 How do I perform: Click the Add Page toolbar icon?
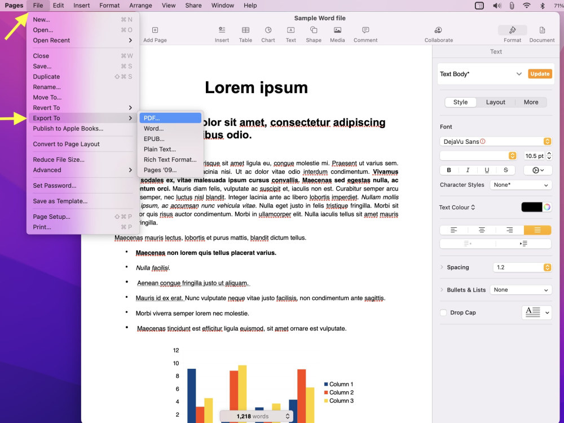coord(155,30)
